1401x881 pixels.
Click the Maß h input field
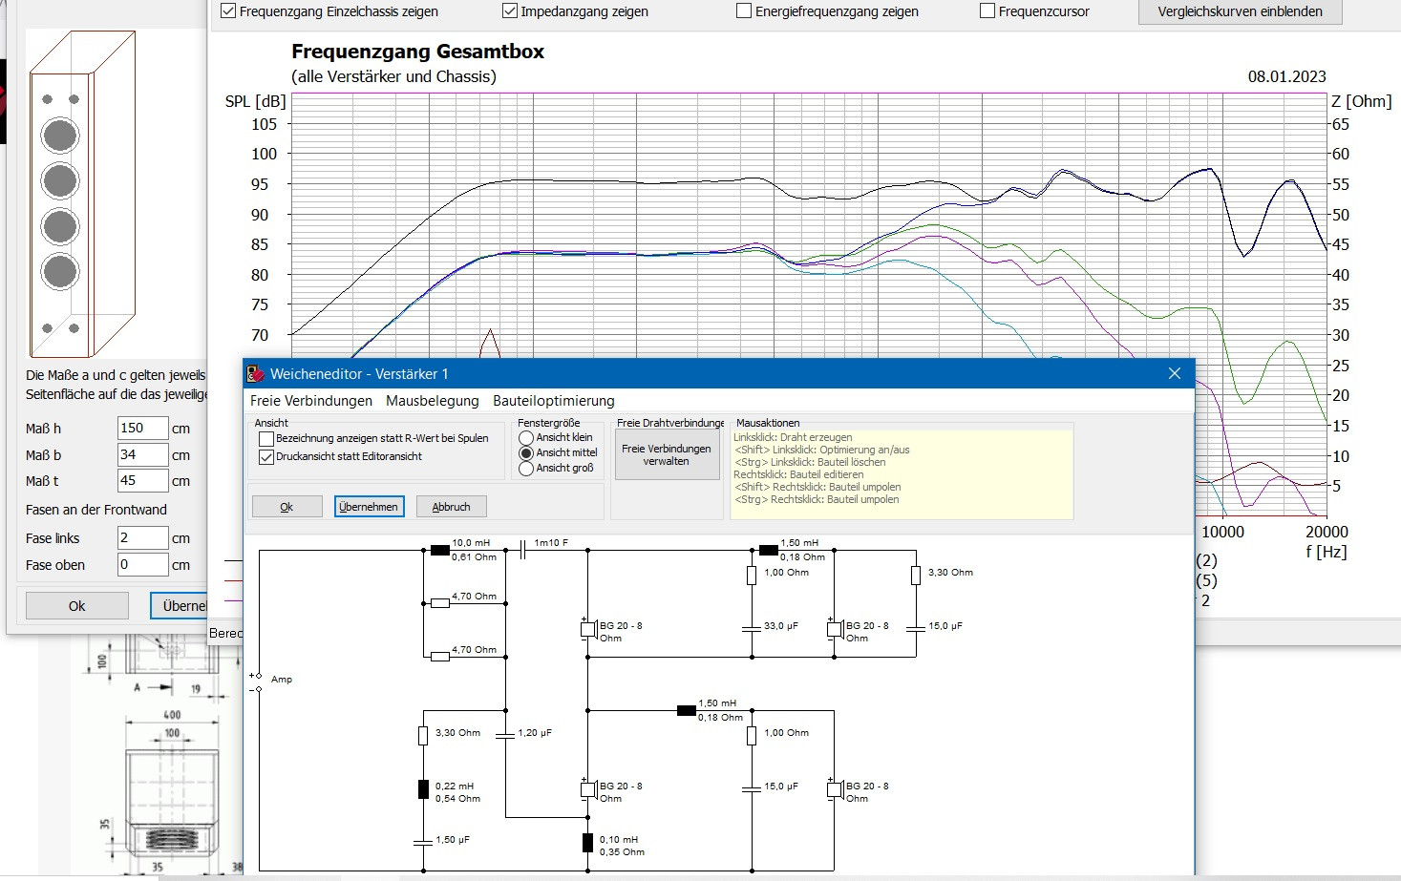tap(142, 429)
